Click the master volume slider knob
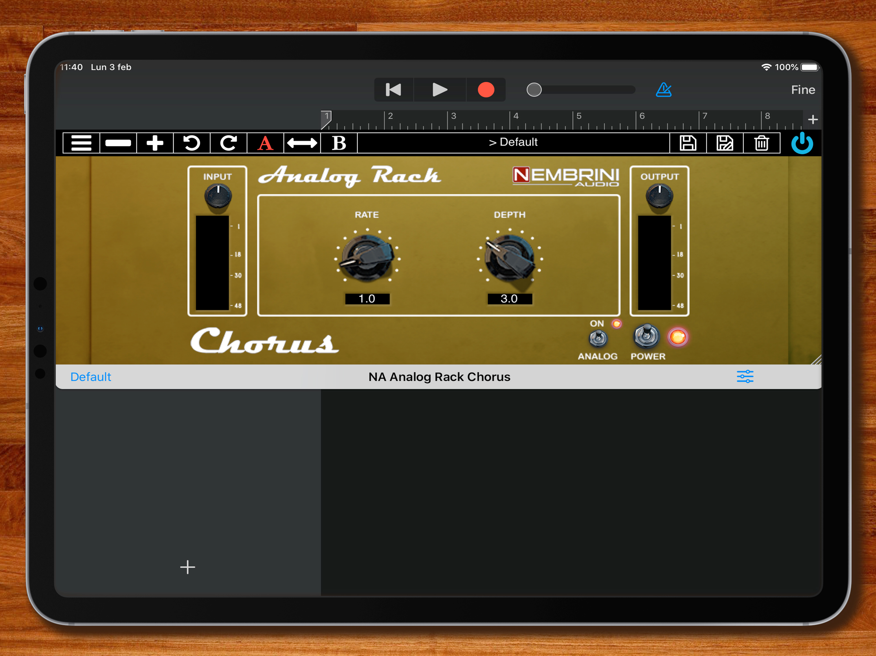 click(534, 90)
